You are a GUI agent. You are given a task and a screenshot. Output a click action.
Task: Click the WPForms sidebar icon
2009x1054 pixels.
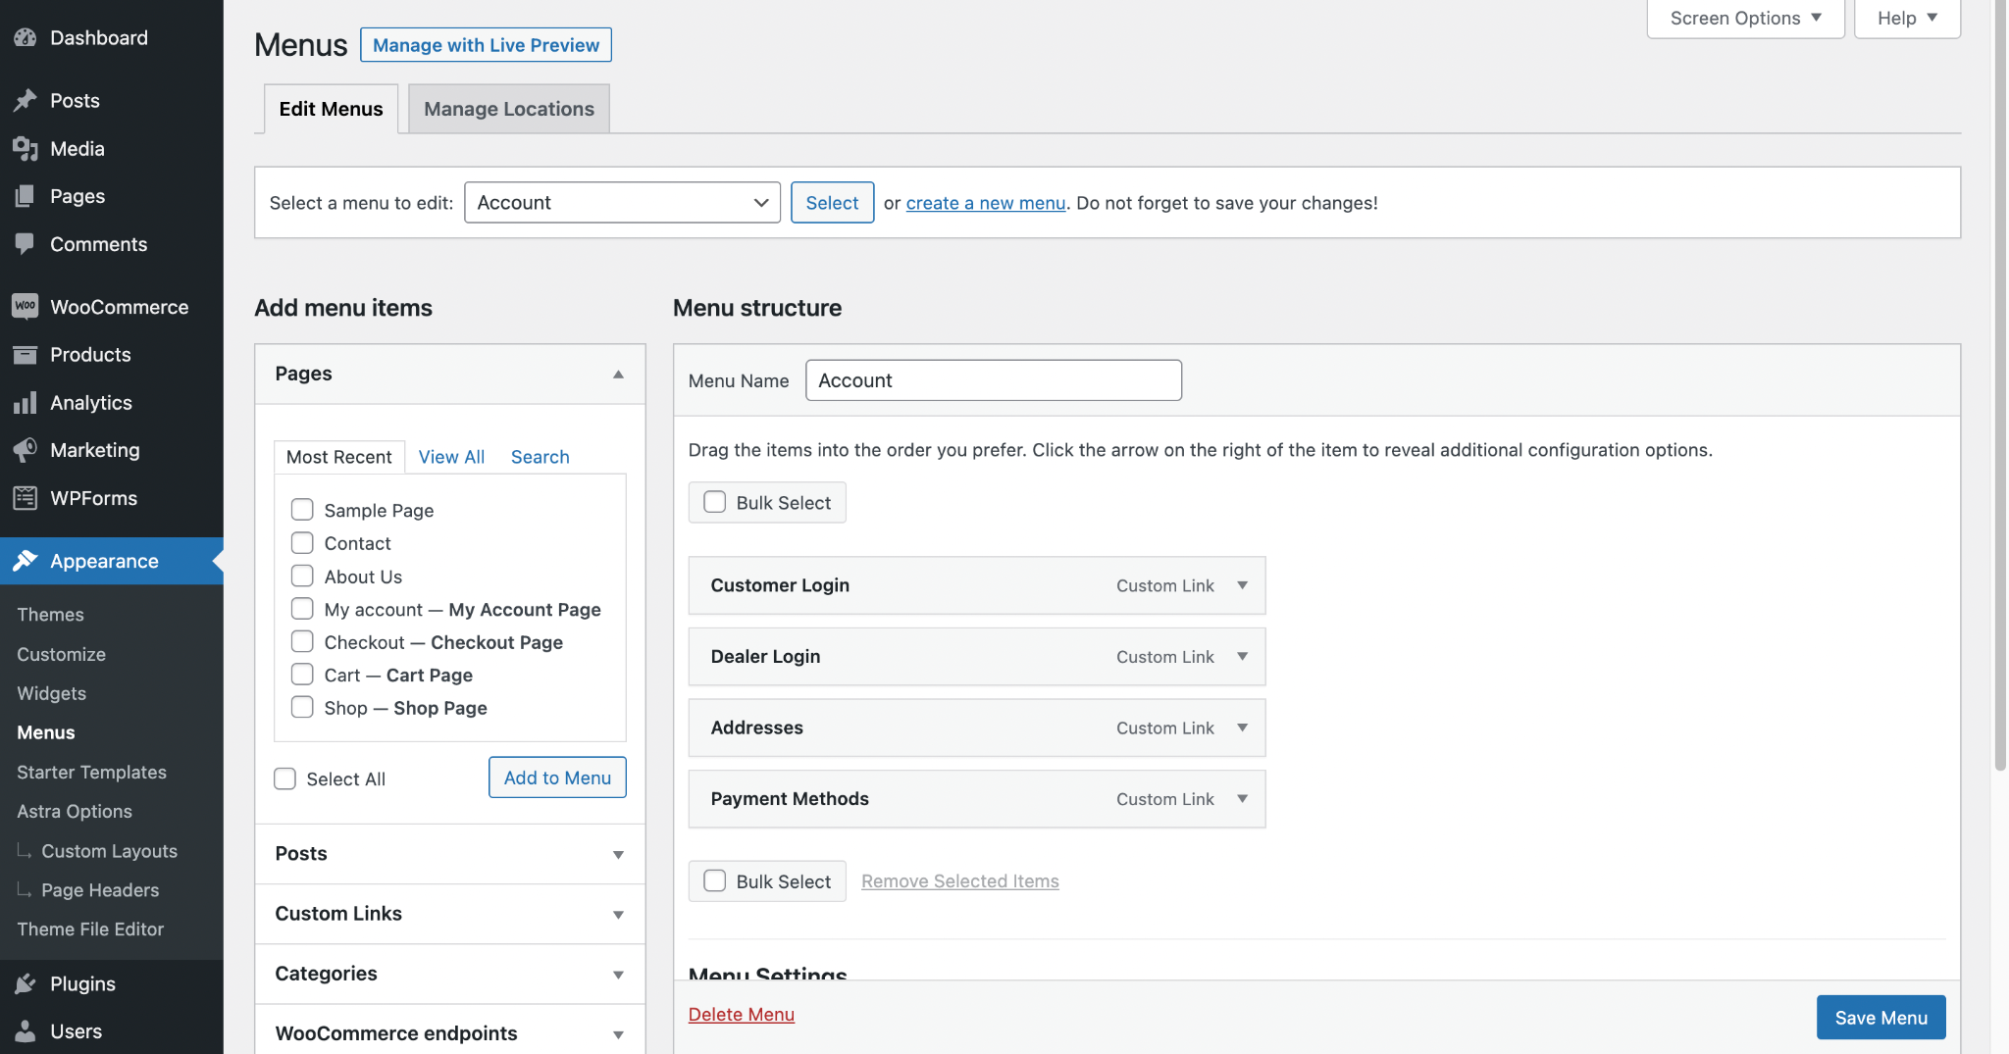click(x=26, y=498)
